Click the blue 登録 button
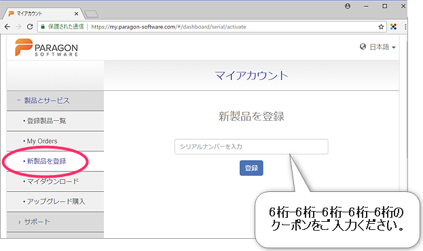 (251, 168)
